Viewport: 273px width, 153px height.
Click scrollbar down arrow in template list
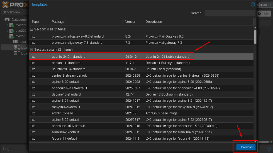[255, 142]
